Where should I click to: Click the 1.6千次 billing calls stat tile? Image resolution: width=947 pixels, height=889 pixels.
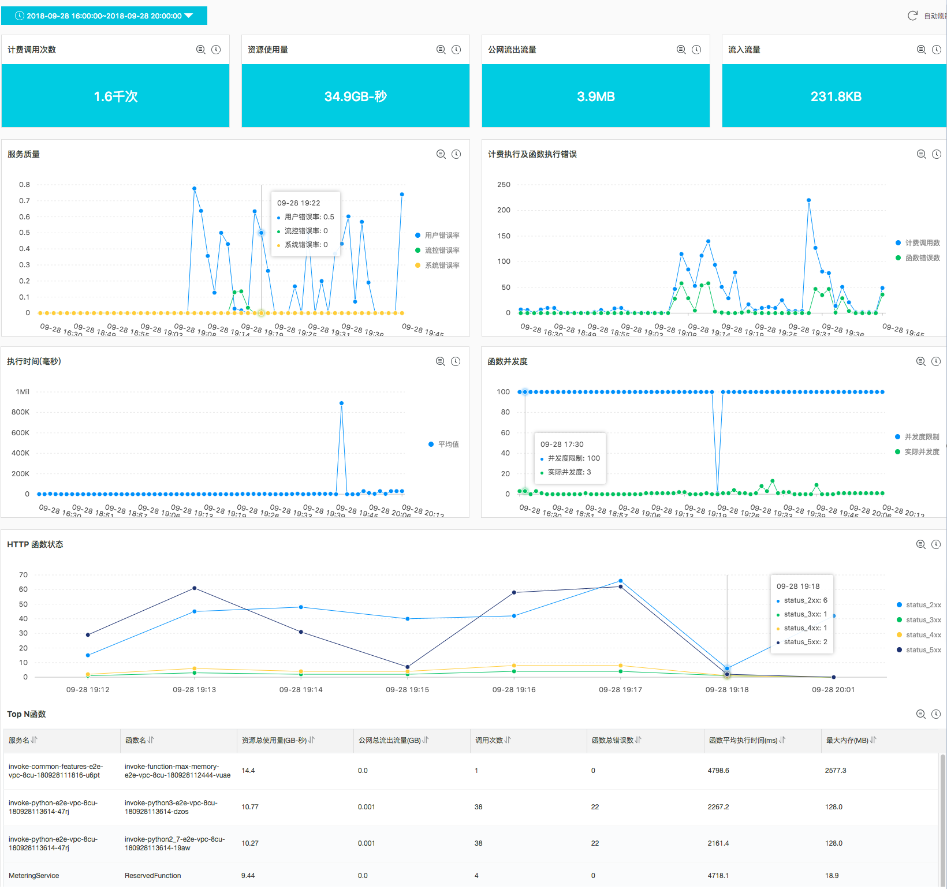115,96
